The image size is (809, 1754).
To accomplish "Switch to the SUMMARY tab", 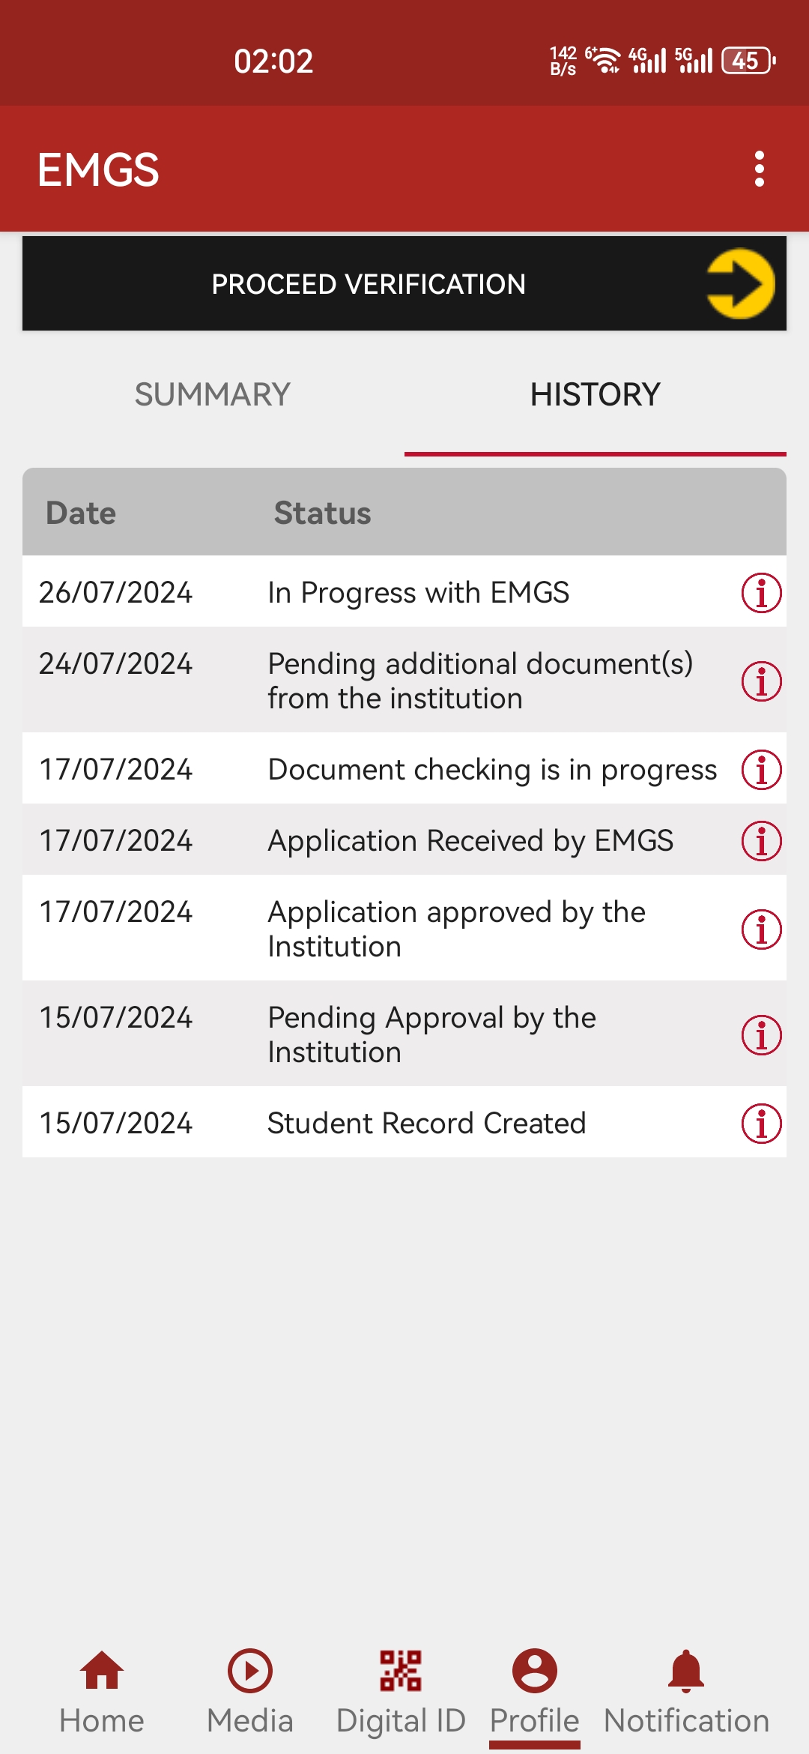I will 213,395.
